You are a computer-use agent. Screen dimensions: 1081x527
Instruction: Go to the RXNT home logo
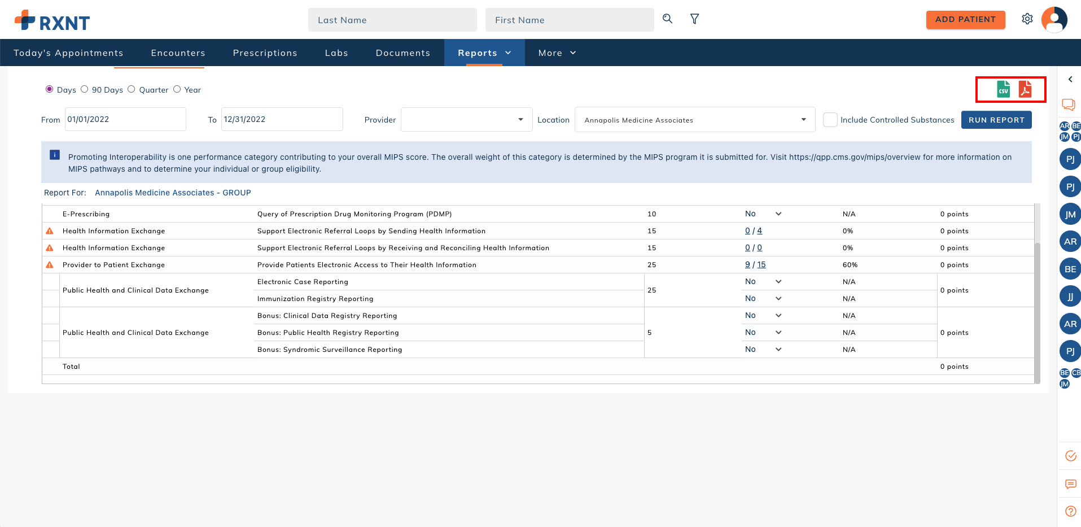point(52,21)
